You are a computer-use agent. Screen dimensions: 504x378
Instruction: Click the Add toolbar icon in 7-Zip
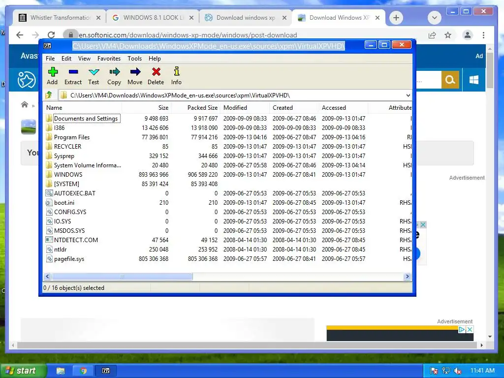coord(53,72)
